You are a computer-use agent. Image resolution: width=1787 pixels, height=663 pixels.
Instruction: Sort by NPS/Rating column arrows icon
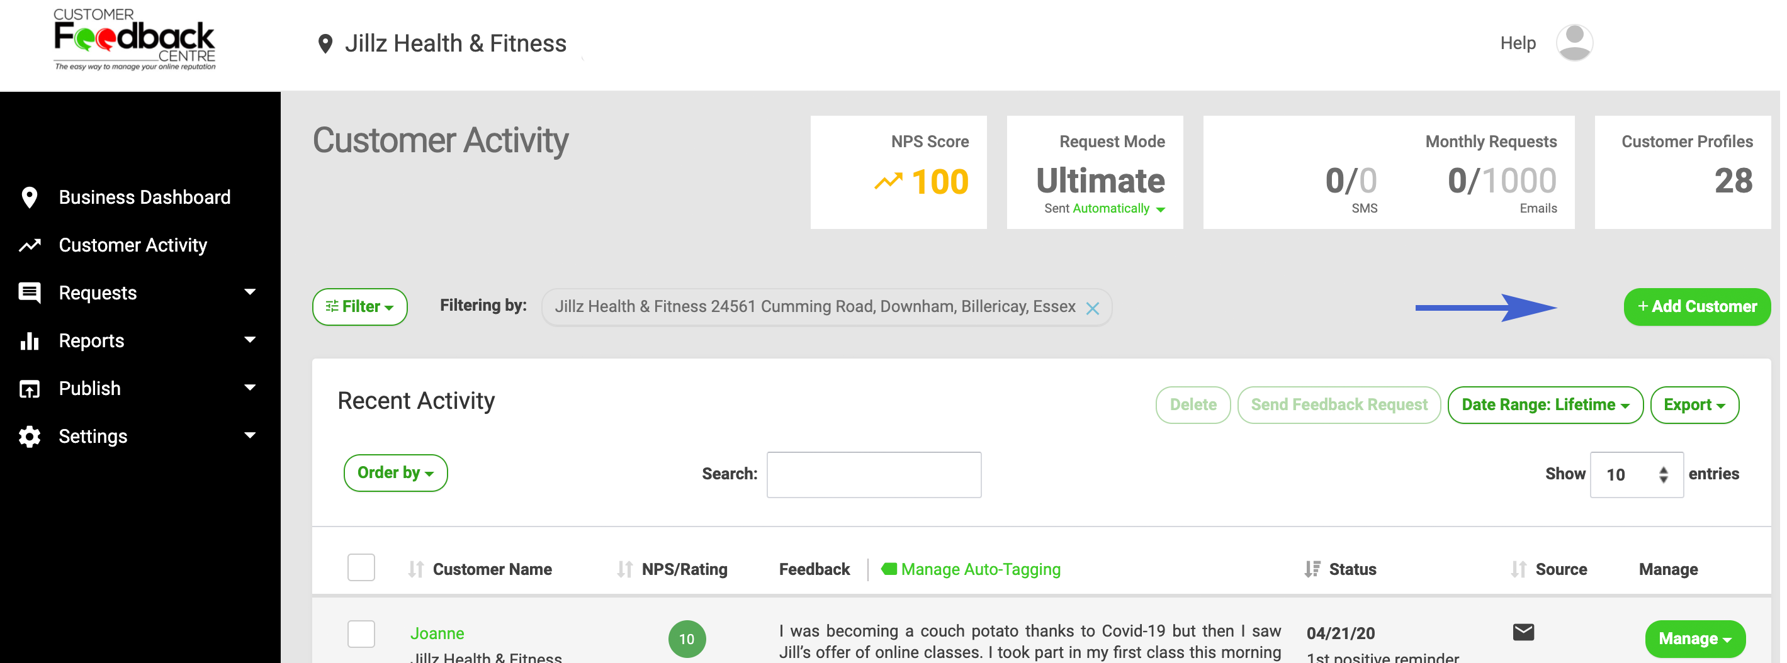[624, 569]
